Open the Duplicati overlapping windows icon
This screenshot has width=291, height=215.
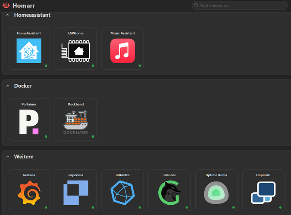263,193
